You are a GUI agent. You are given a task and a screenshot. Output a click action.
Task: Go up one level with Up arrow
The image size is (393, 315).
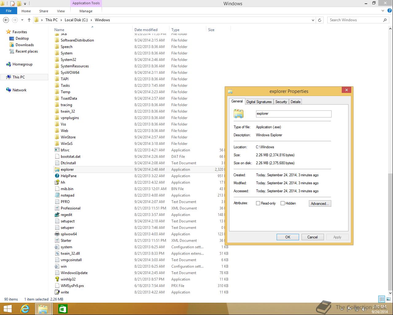point(29,20)
